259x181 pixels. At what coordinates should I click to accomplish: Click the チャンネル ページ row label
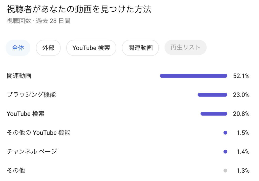(32, 151)
